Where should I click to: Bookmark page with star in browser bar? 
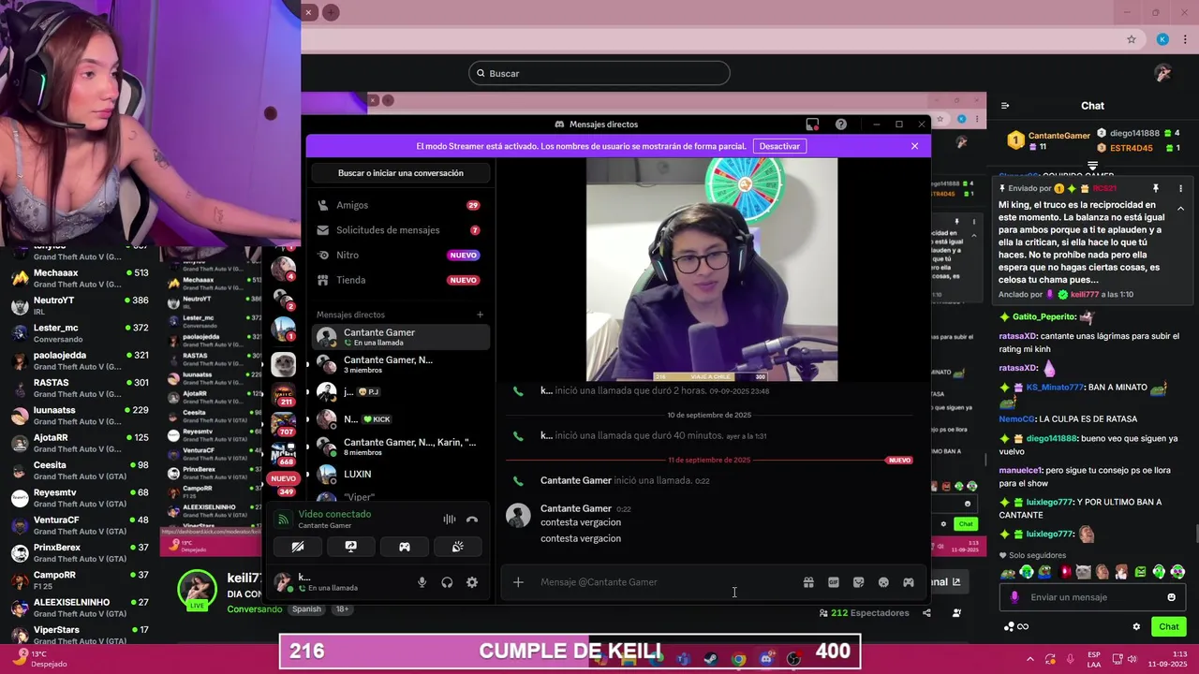click(x=1132, y=39)
